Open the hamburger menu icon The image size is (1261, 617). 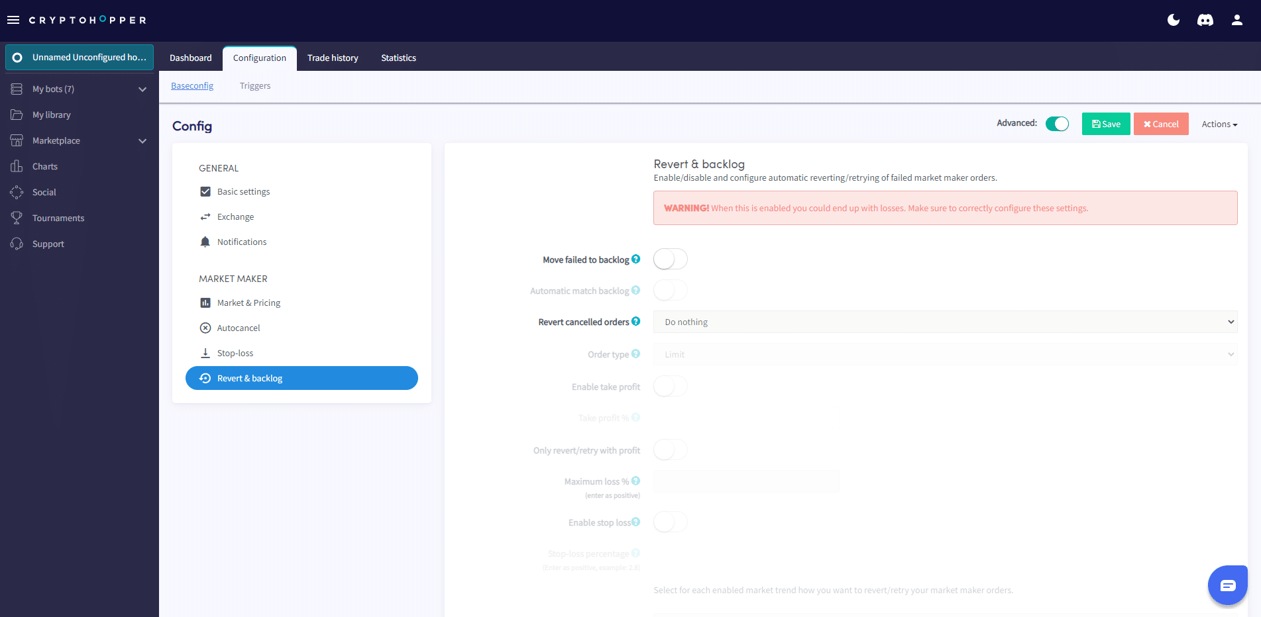pos(13,20)
